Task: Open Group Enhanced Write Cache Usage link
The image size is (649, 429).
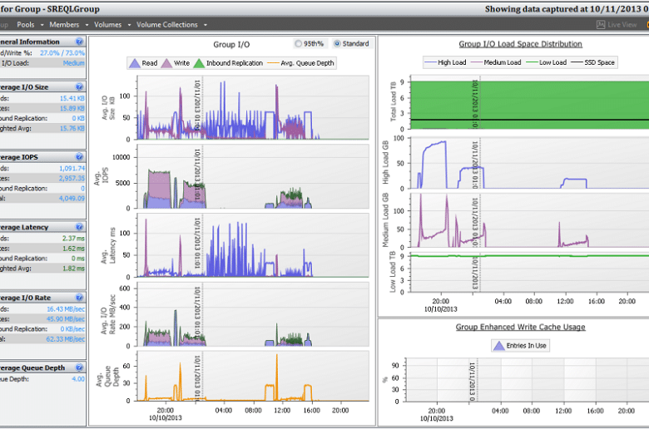Action: pyautogui.click(x=520, y=327)
